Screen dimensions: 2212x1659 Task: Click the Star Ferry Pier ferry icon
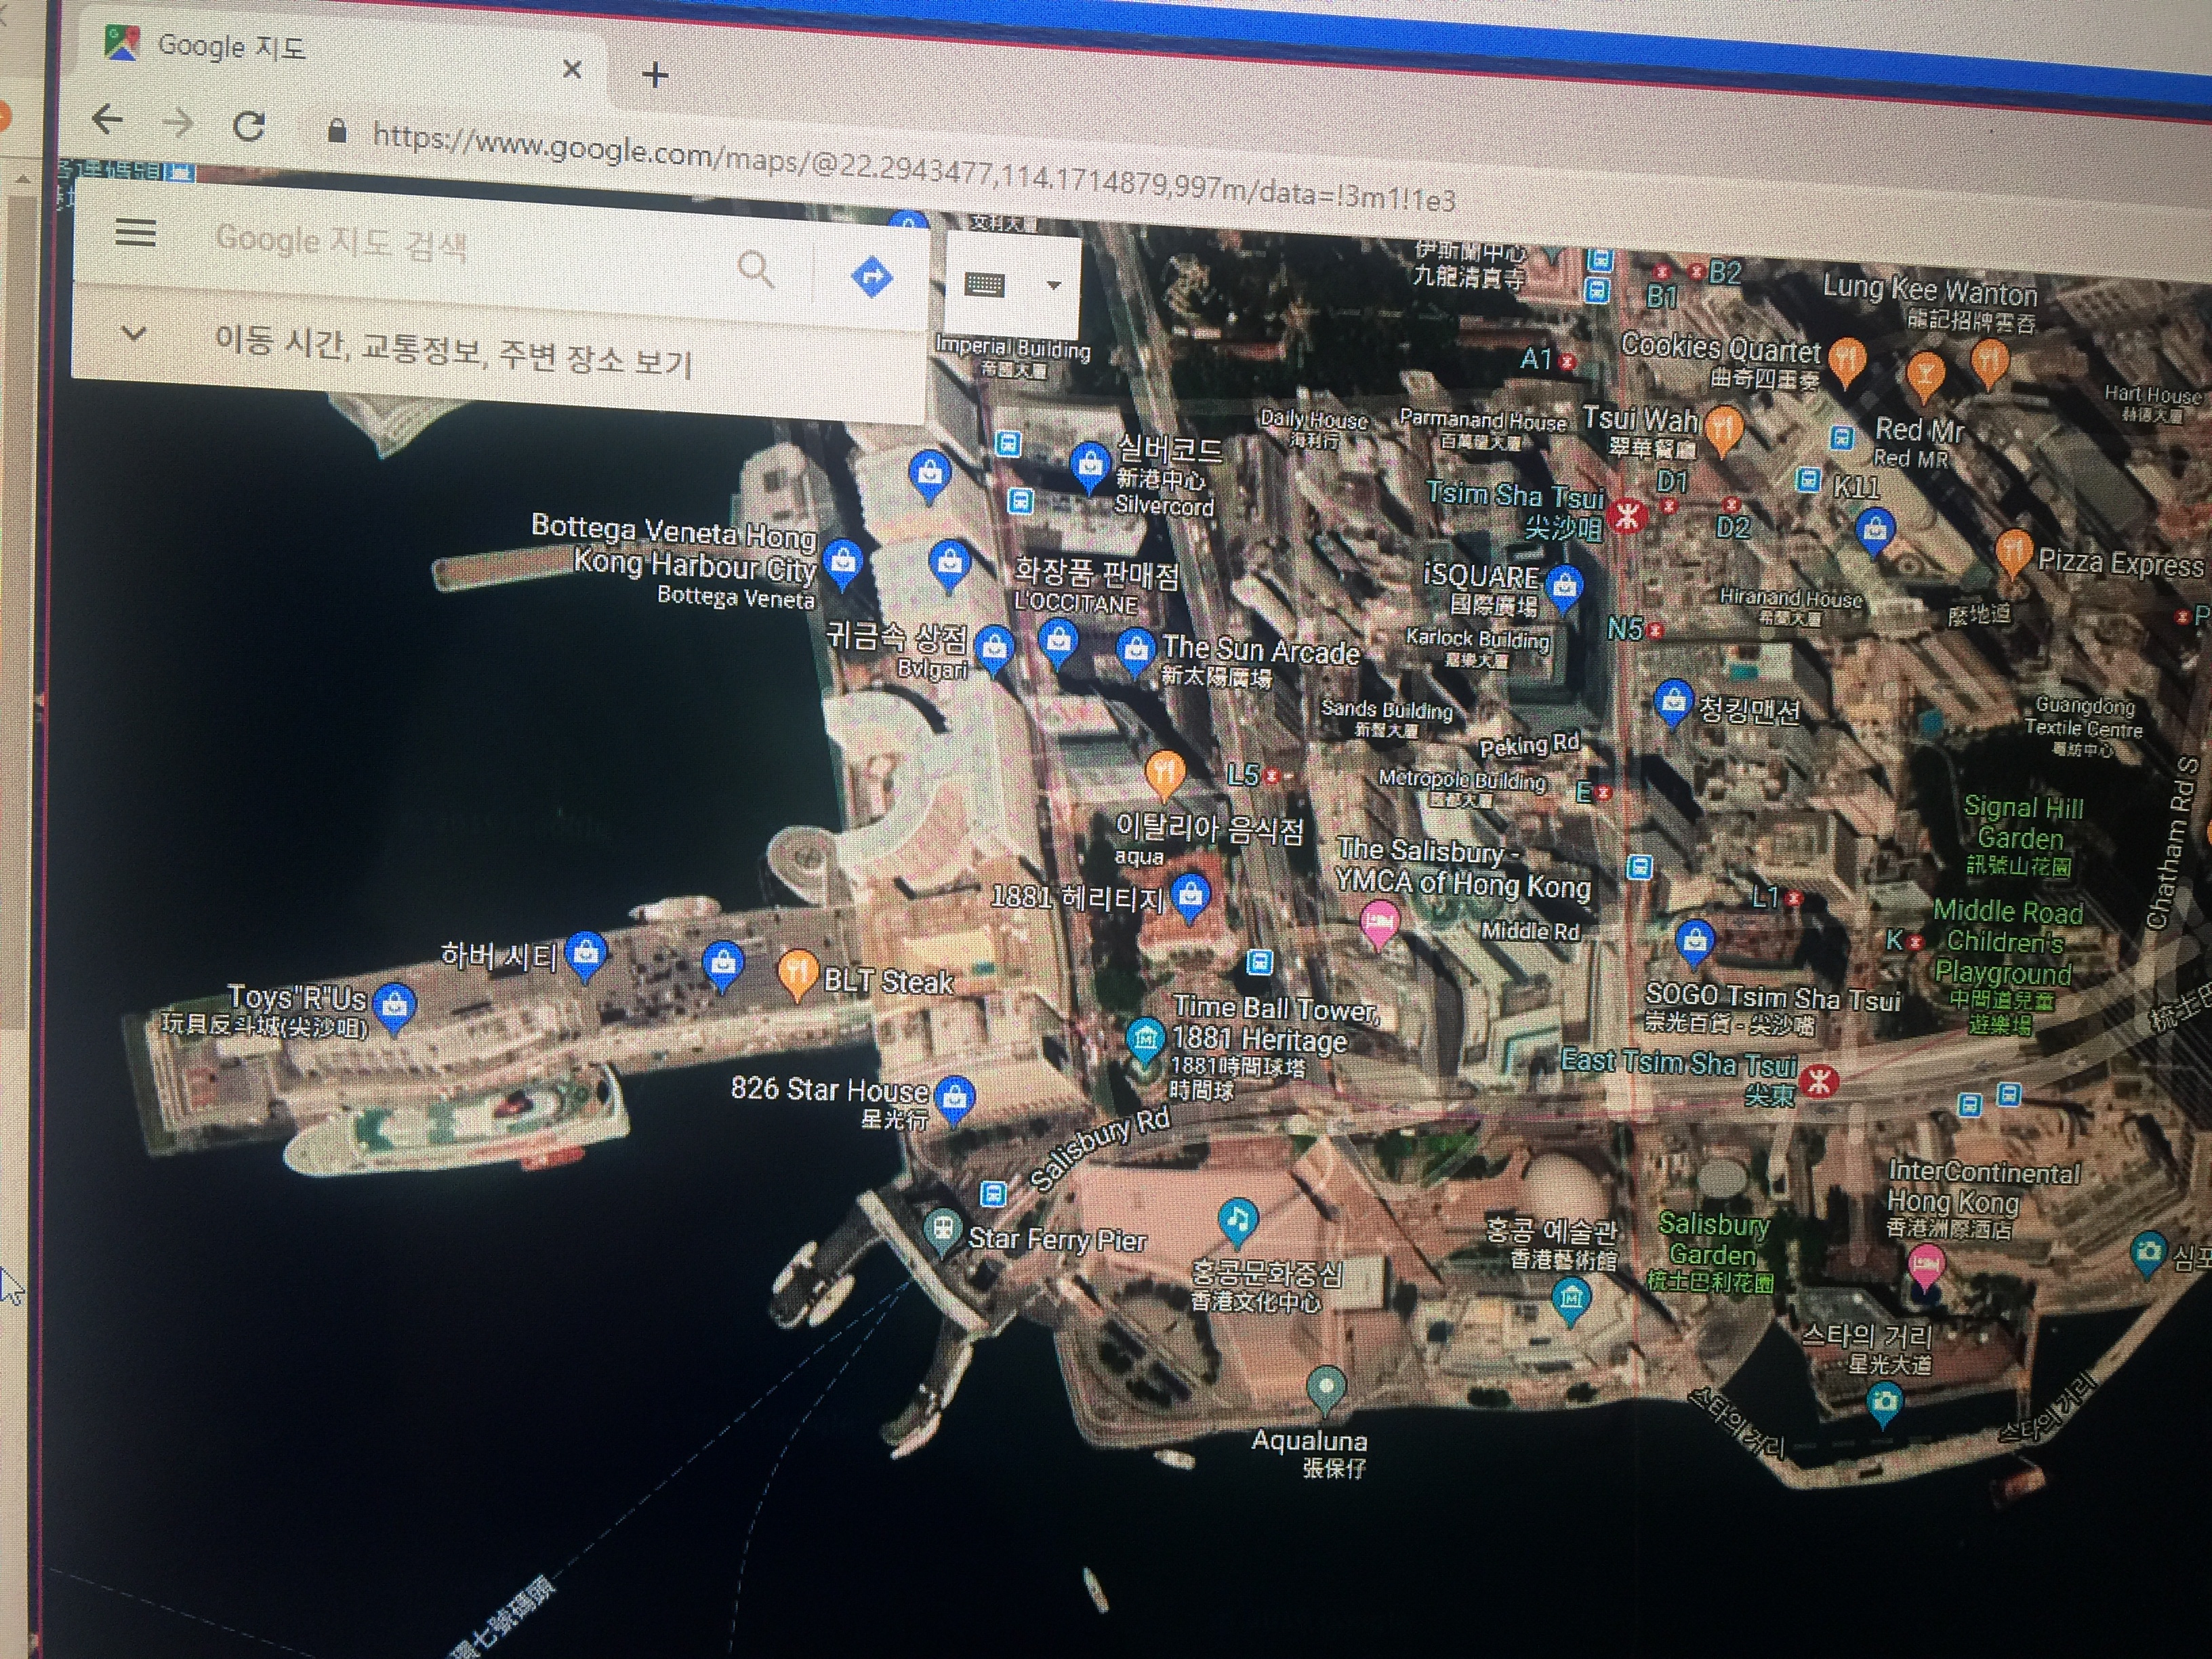941,1229
